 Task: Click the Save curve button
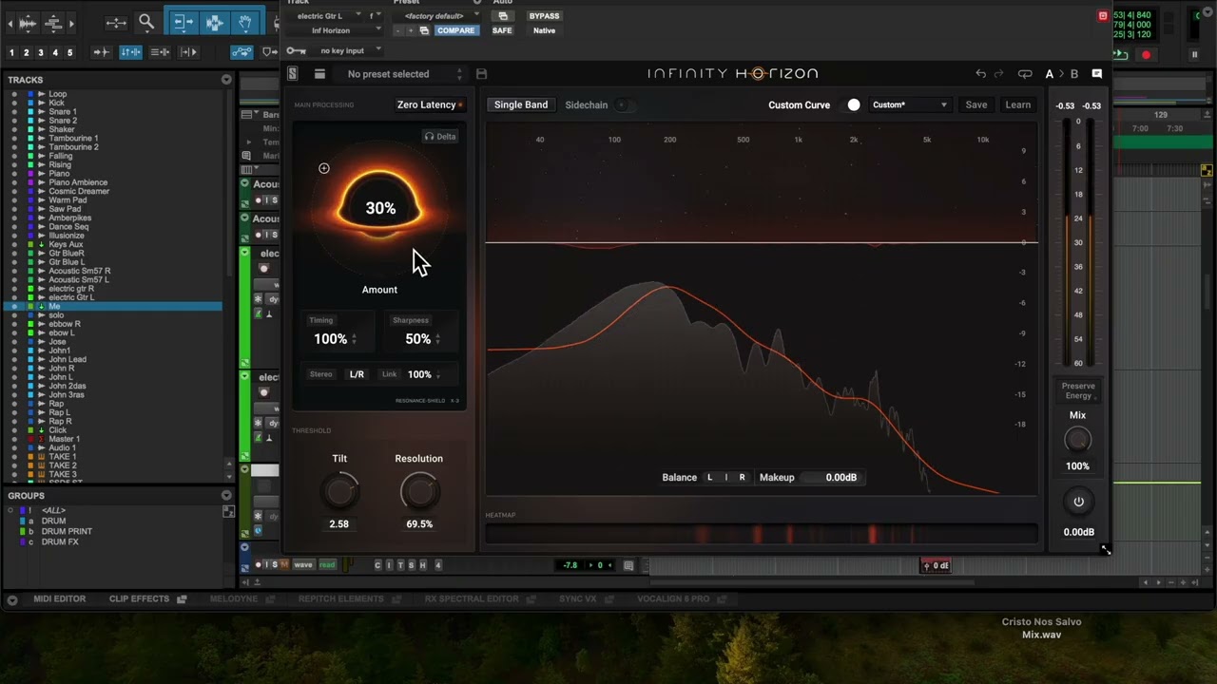coord(976,104)
